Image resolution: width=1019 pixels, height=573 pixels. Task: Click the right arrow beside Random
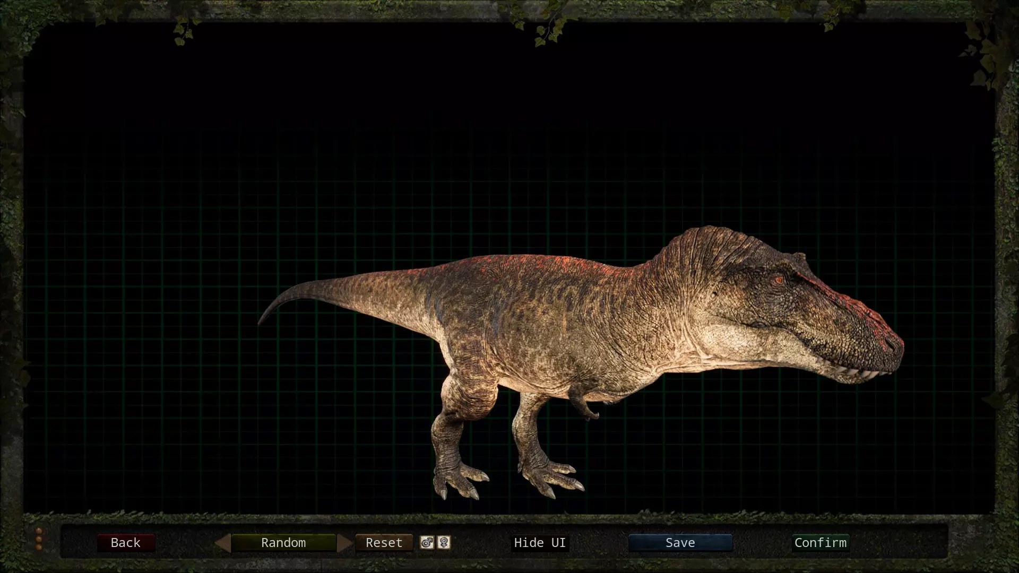point(344,543)
